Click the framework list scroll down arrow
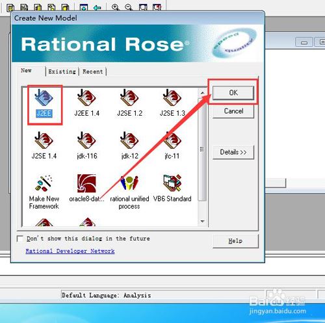This screenshot has width=325, height=323. (x=202, y=222)
